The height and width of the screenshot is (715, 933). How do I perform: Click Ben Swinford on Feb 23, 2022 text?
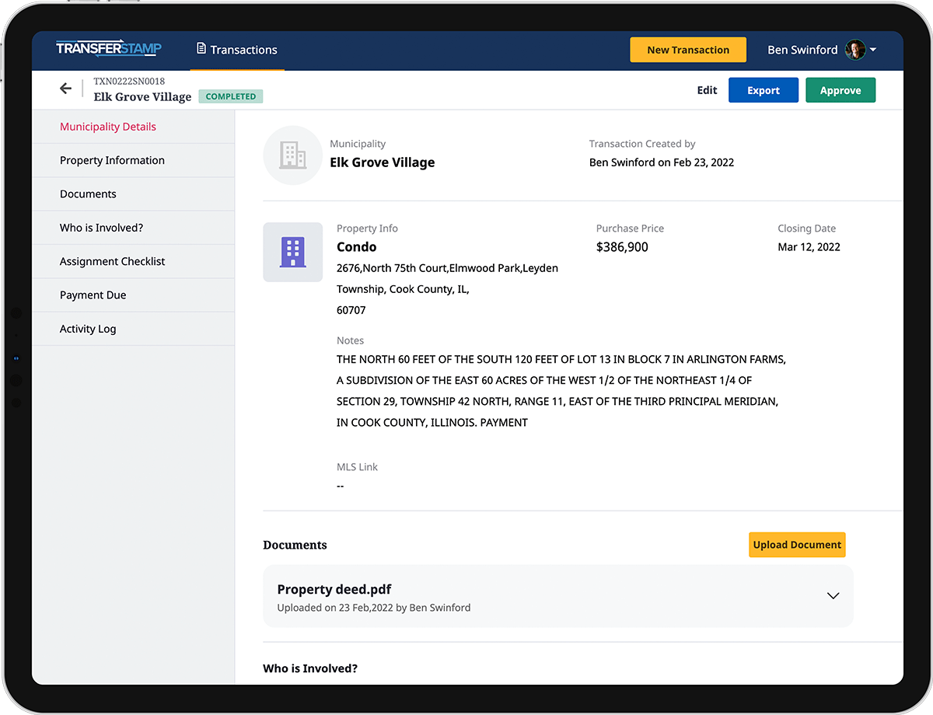[662, 162]
